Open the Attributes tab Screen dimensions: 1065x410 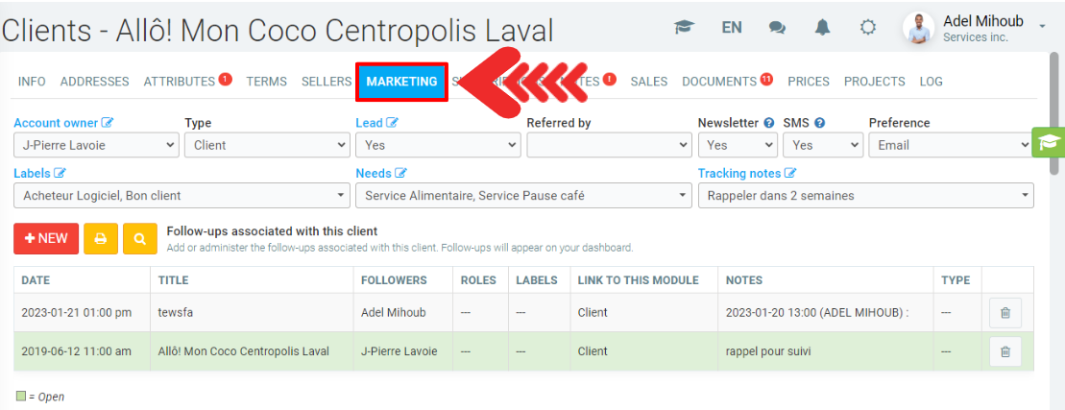click(x=179, y=82)
